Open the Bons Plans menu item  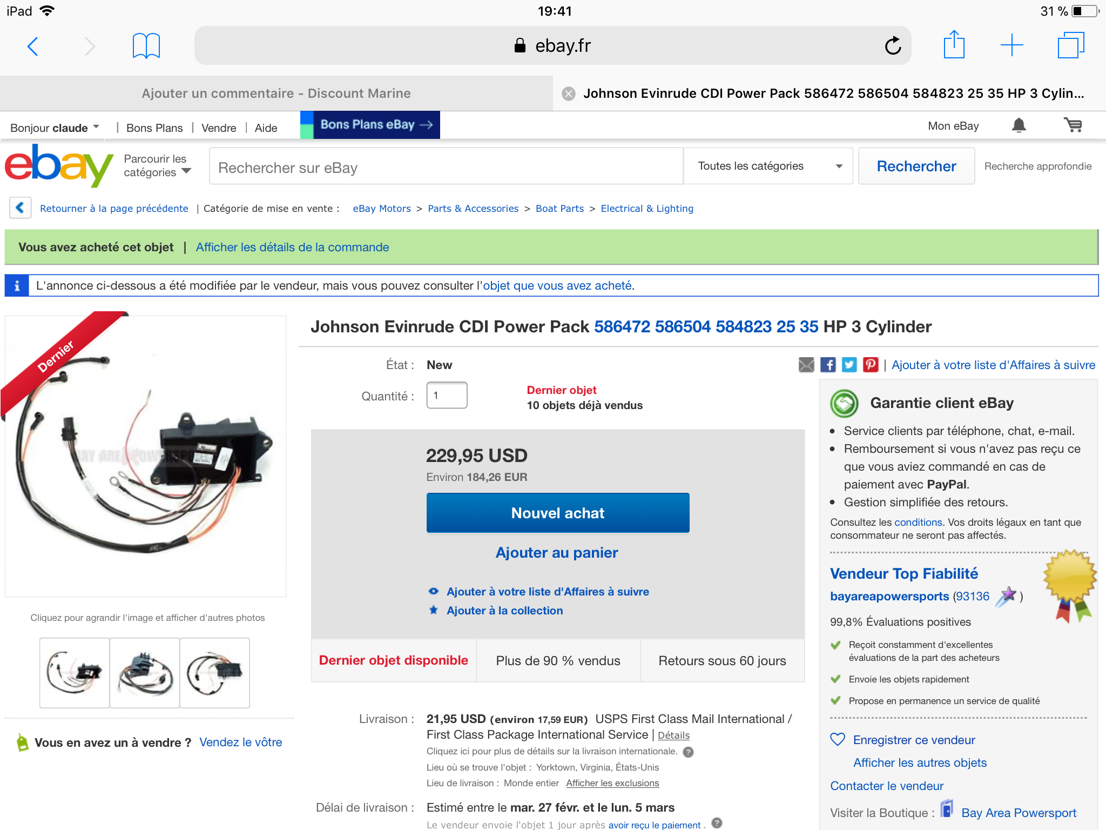(x=154, y=128)
